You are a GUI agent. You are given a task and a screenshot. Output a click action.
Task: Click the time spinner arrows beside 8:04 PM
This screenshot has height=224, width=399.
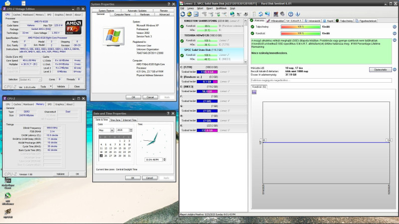pos(165,159)
